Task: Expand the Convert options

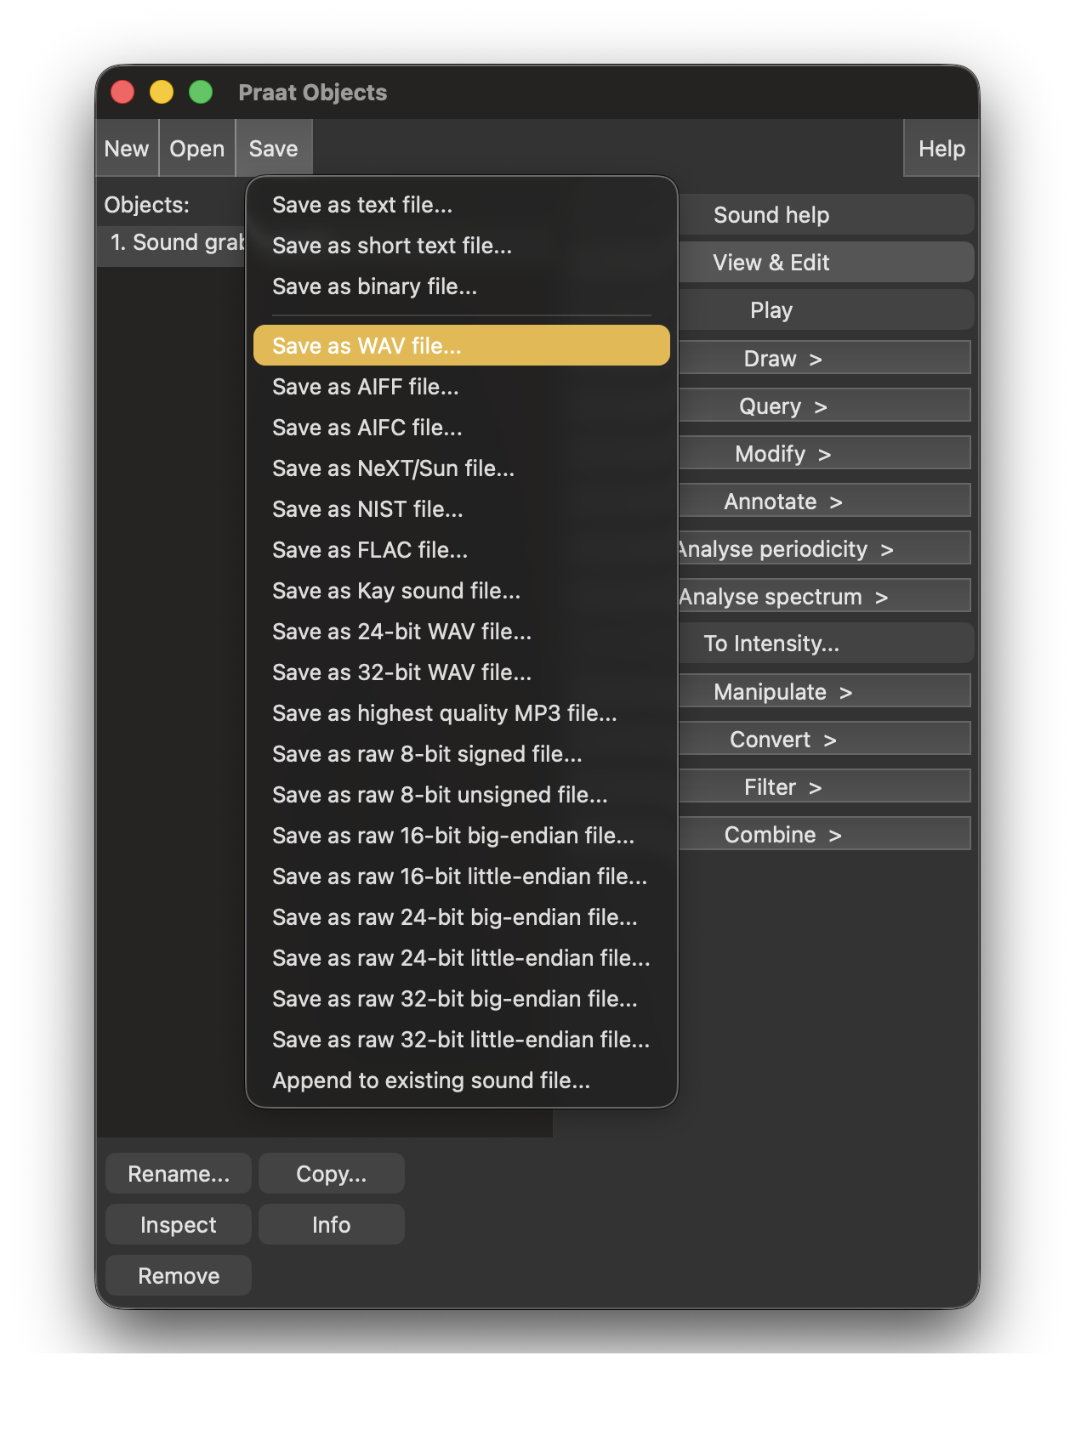Action: point(824,740)
